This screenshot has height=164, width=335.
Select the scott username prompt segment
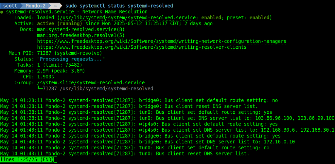[x=10, y=6]
